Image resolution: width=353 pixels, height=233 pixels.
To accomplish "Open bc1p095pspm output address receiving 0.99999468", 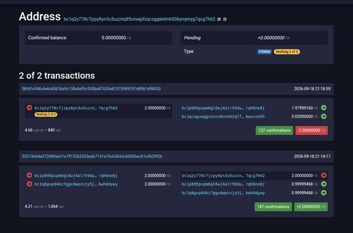I will (x=223, y=184).
